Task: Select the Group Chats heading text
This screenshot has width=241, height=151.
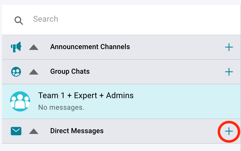Action: (70, 71)
